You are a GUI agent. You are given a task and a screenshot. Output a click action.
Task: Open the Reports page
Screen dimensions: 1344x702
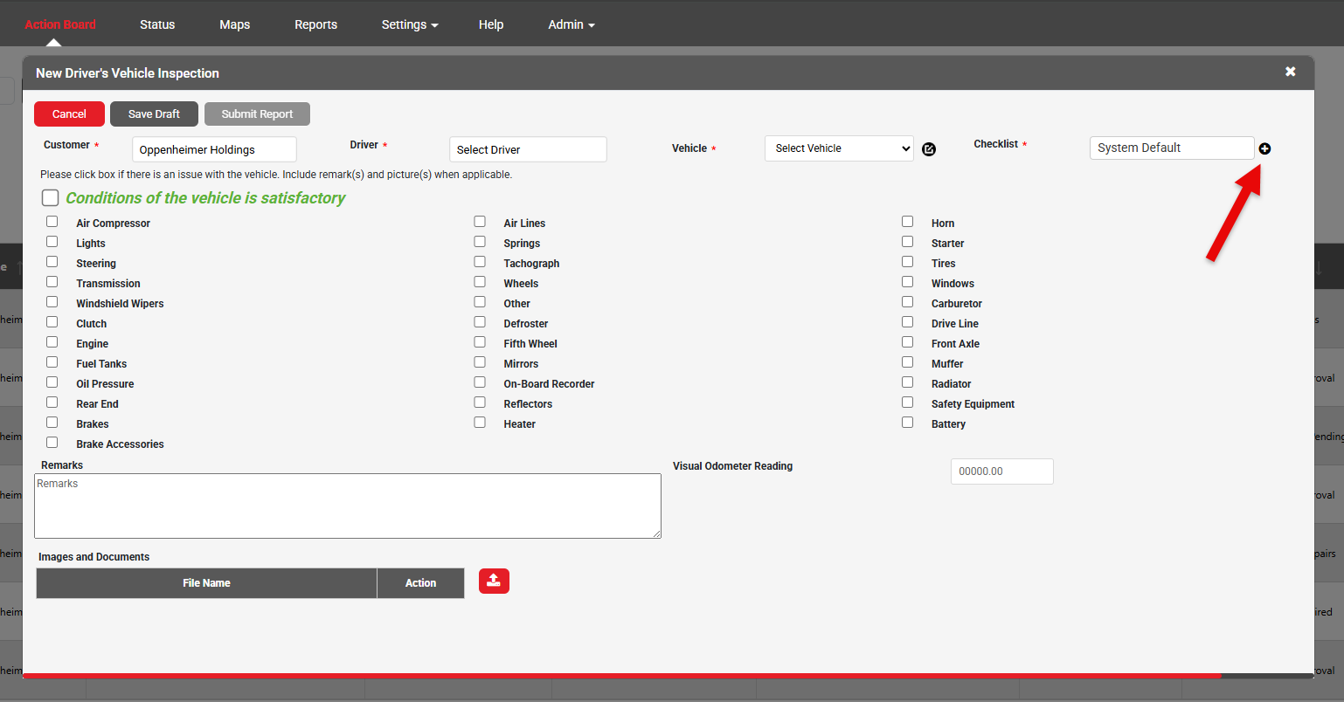(x=315, y=24)
